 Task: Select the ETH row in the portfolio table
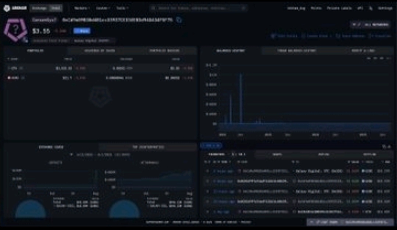click(100, 68)
